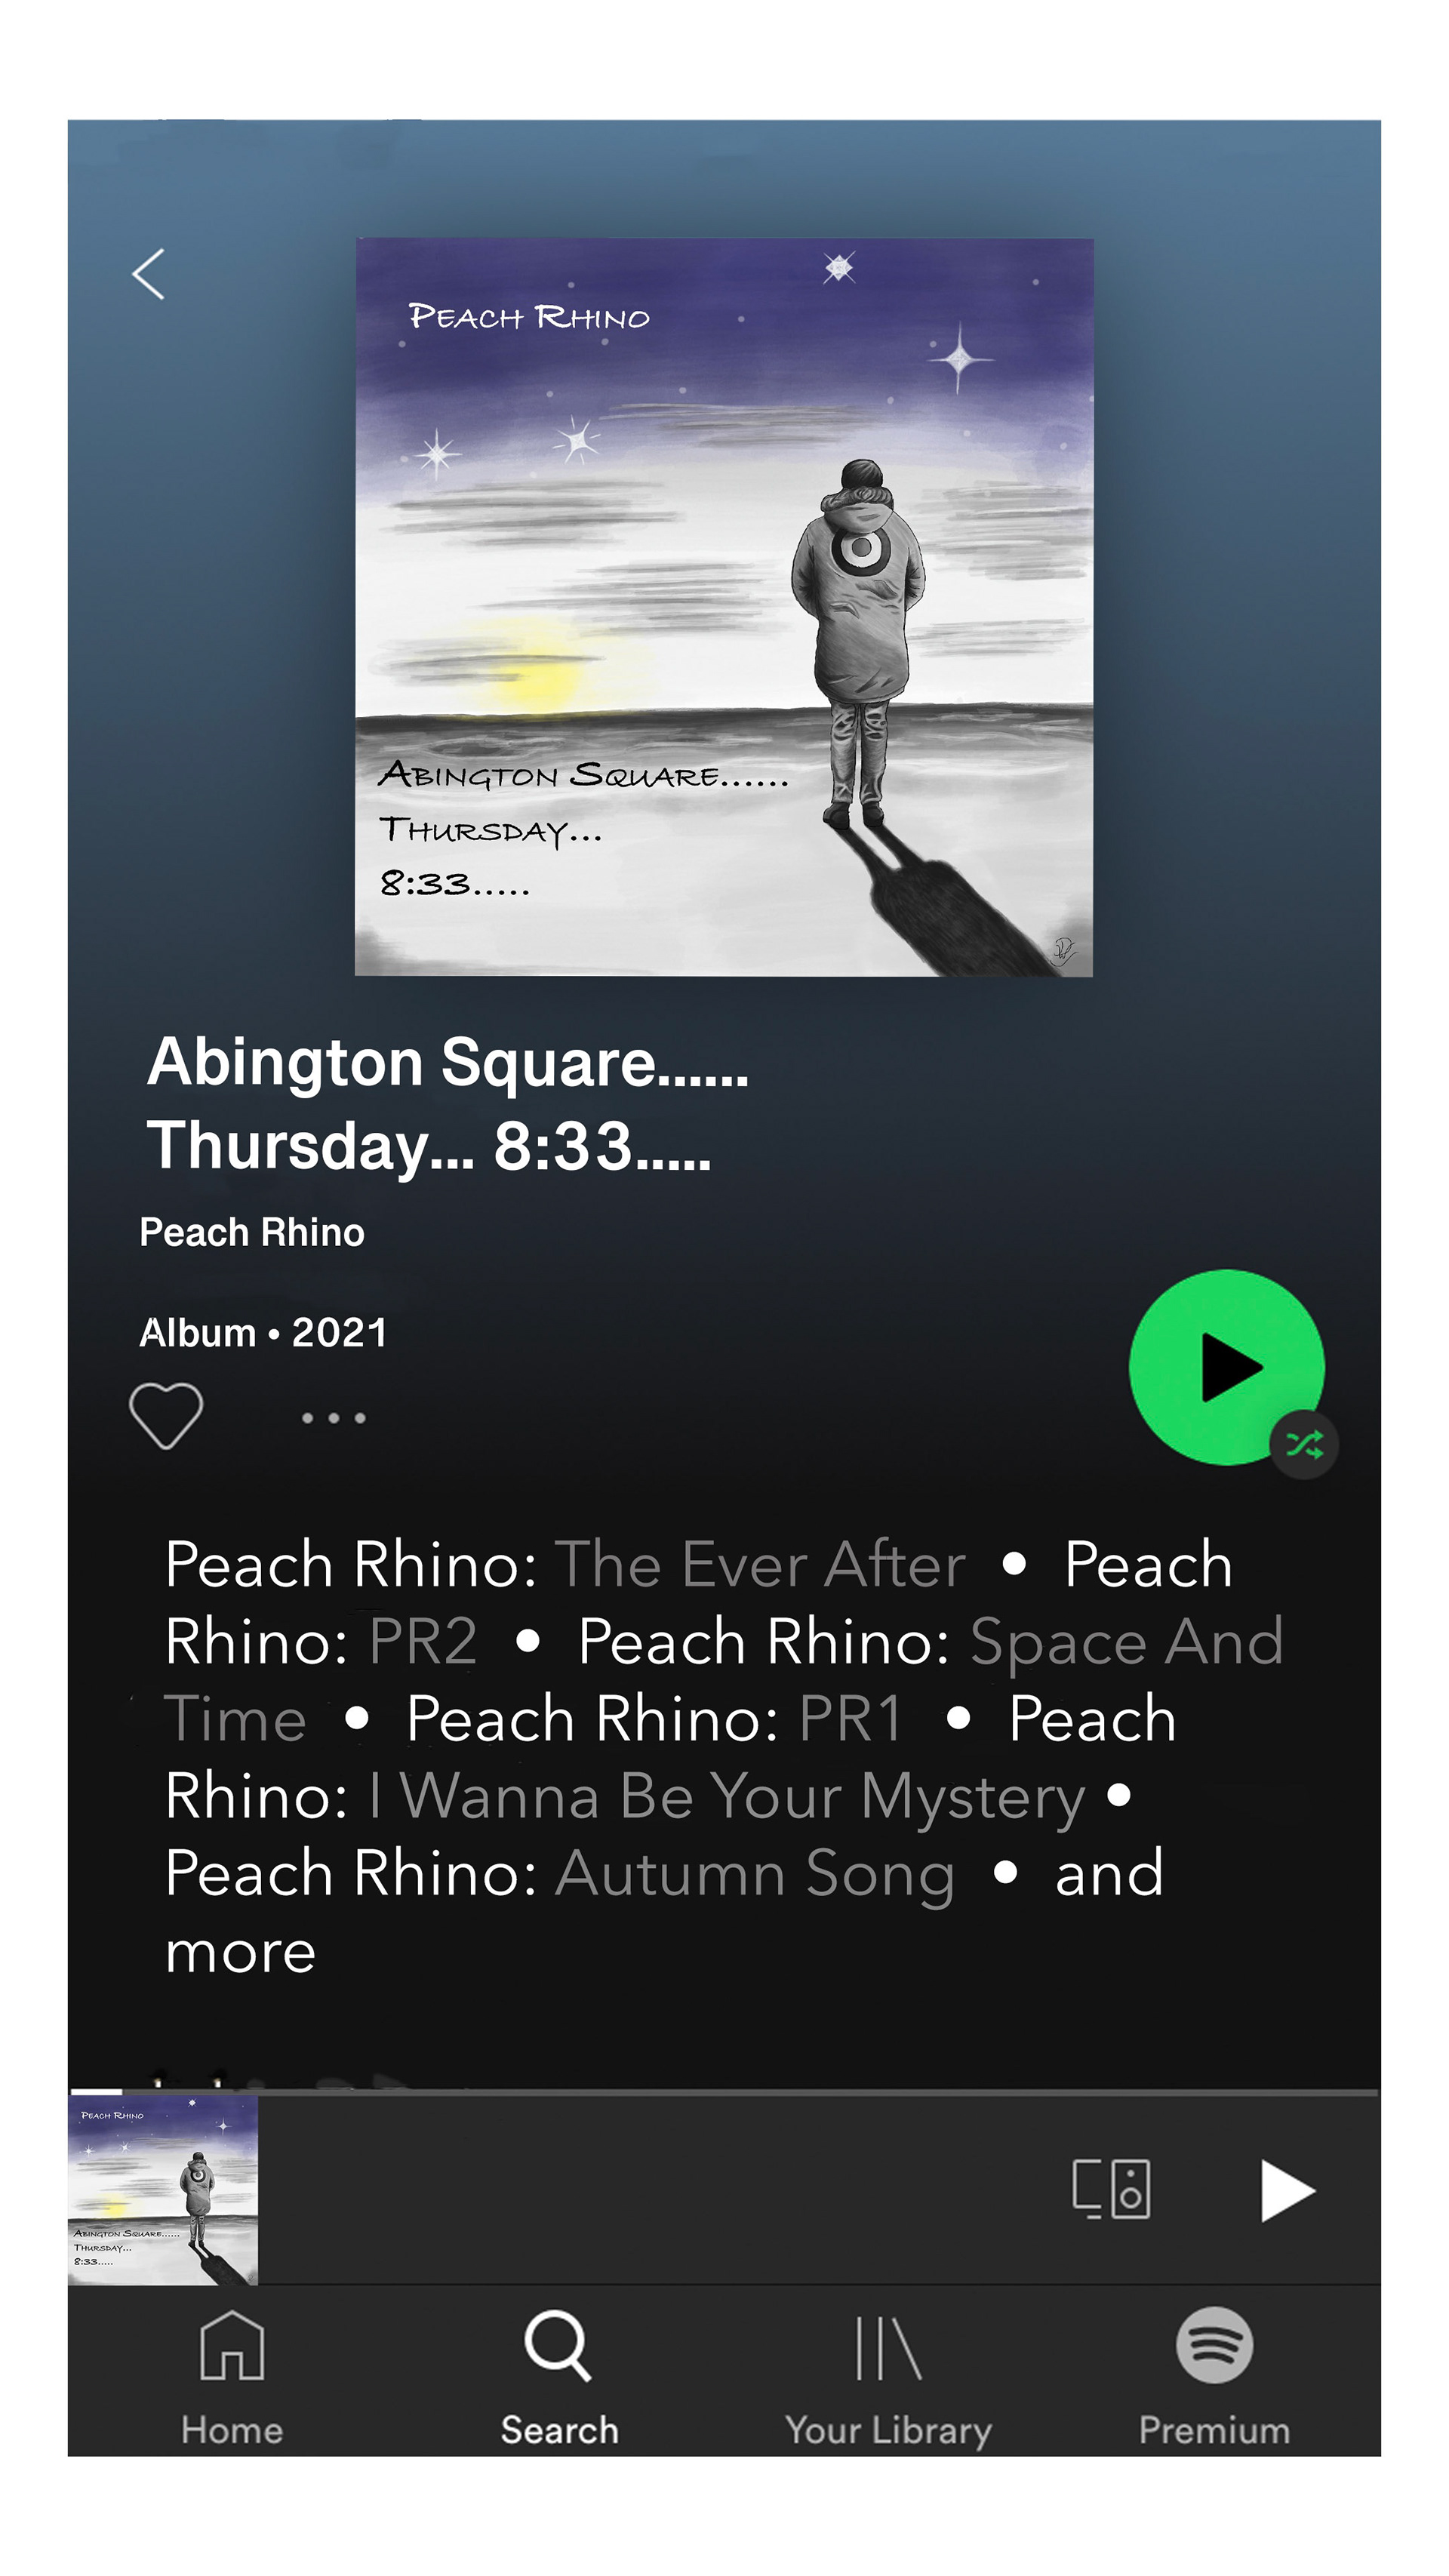Like the album with the heart icon
1449x2576 pixels.
[166, 1416]
